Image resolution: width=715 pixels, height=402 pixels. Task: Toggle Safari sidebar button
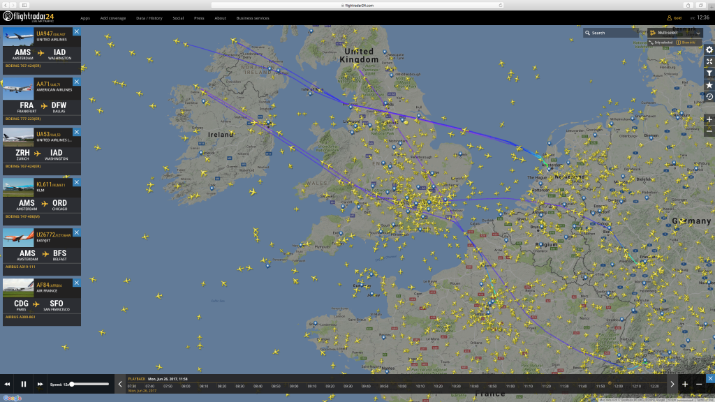coord(24,6)
